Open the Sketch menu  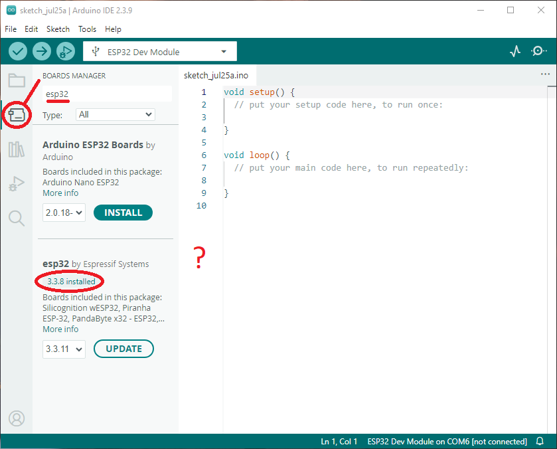tap(58, 29)
